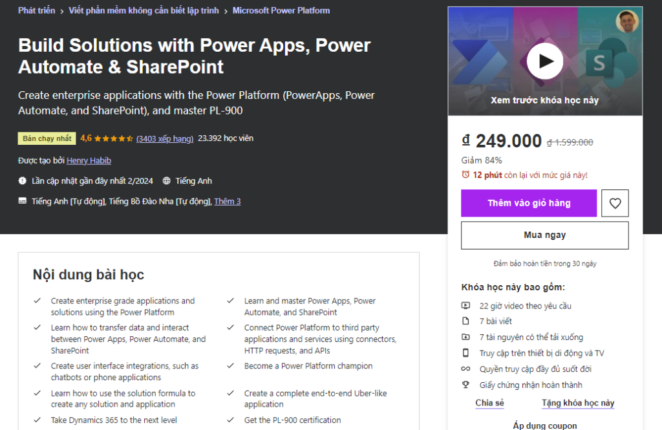Click the downloadable resources icon
This screenshot has height=430, width=662.
[465, 337]
